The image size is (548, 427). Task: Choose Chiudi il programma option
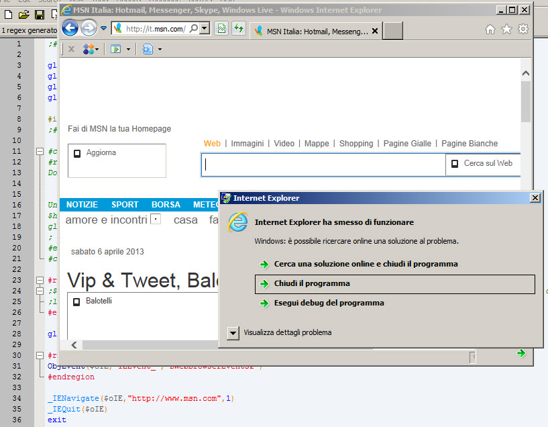[312, 284]
